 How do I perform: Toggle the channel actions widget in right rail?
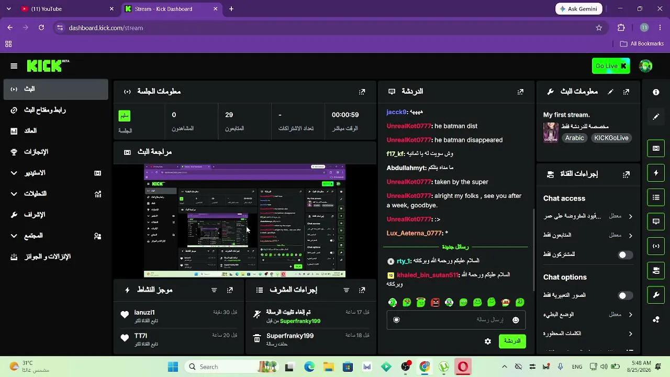click(x=656, y=271)
